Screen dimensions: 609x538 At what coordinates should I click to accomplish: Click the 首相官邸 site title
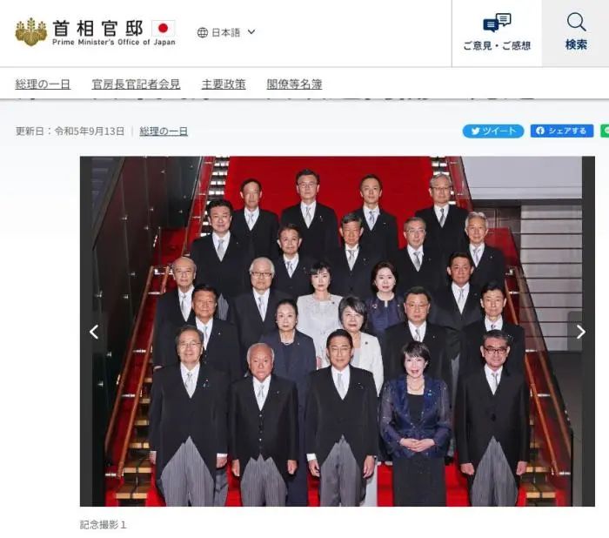click(97, 28)
